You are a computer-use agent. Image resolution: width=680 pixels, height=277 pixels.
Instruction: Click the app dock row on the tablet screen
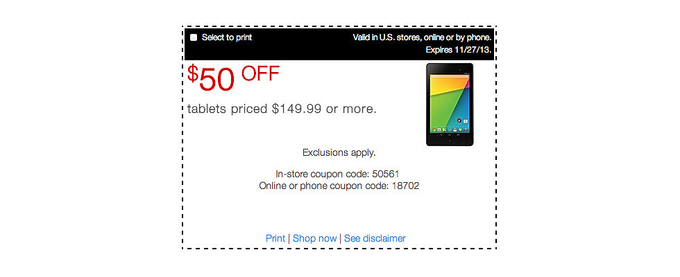coord(449,129)
